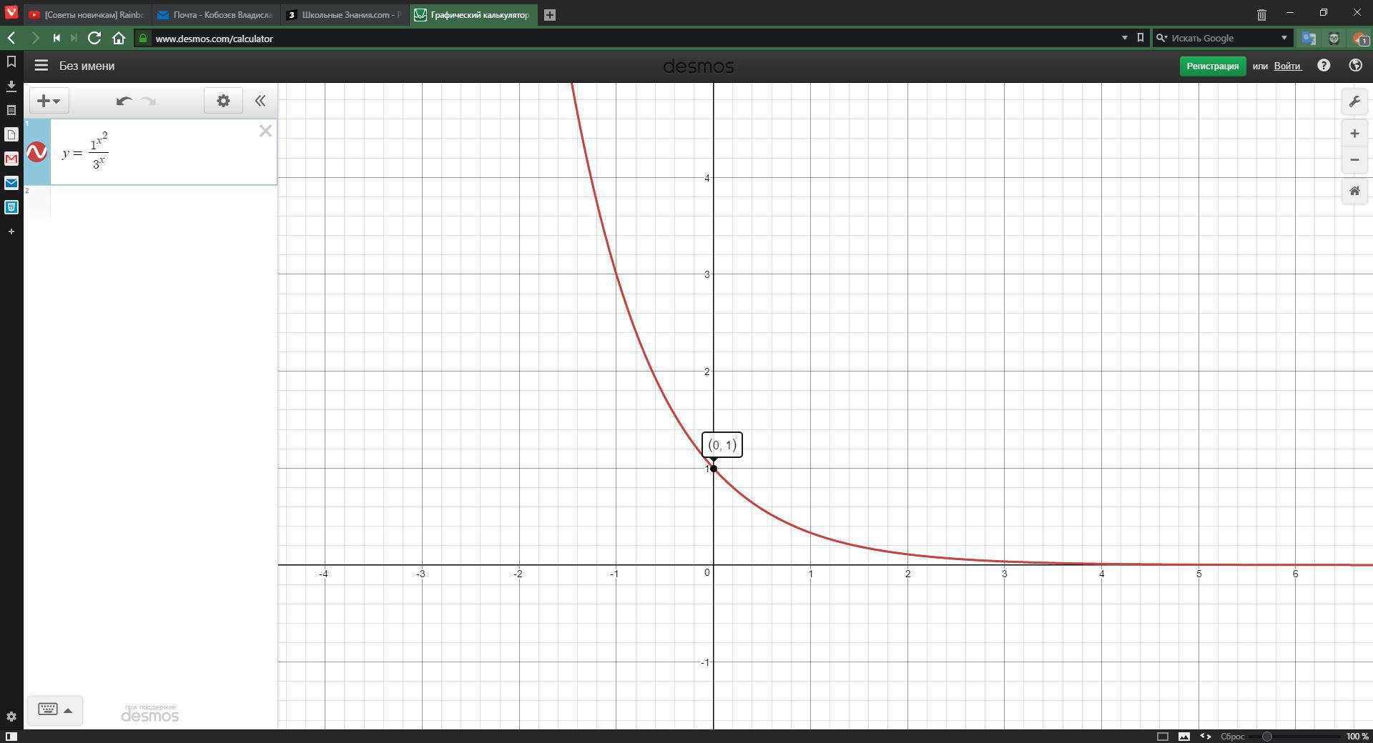Add a new web panel

(x=11, y=231)
